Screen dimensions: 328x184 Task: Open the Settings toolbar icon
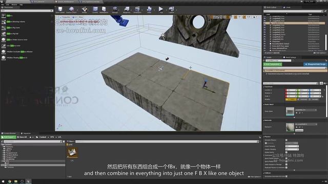point(115,10)
